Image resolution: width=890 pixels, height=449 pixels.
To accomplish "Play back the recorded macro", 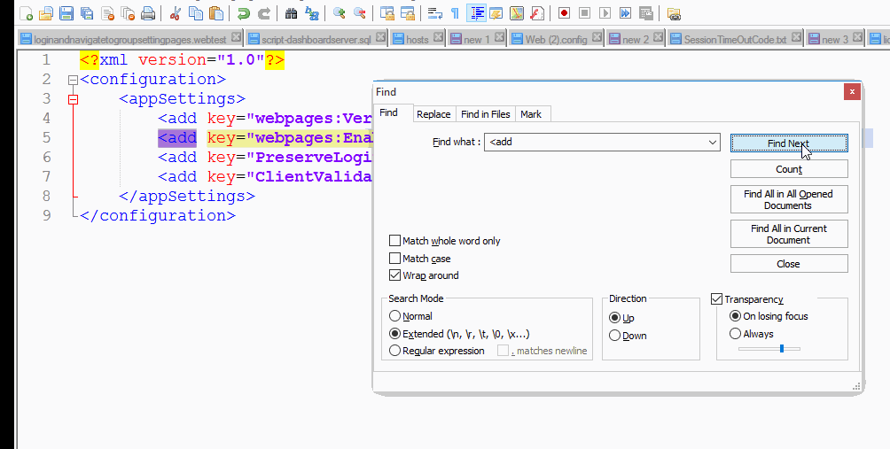I will pyautogui.click(x=605, y=13).
